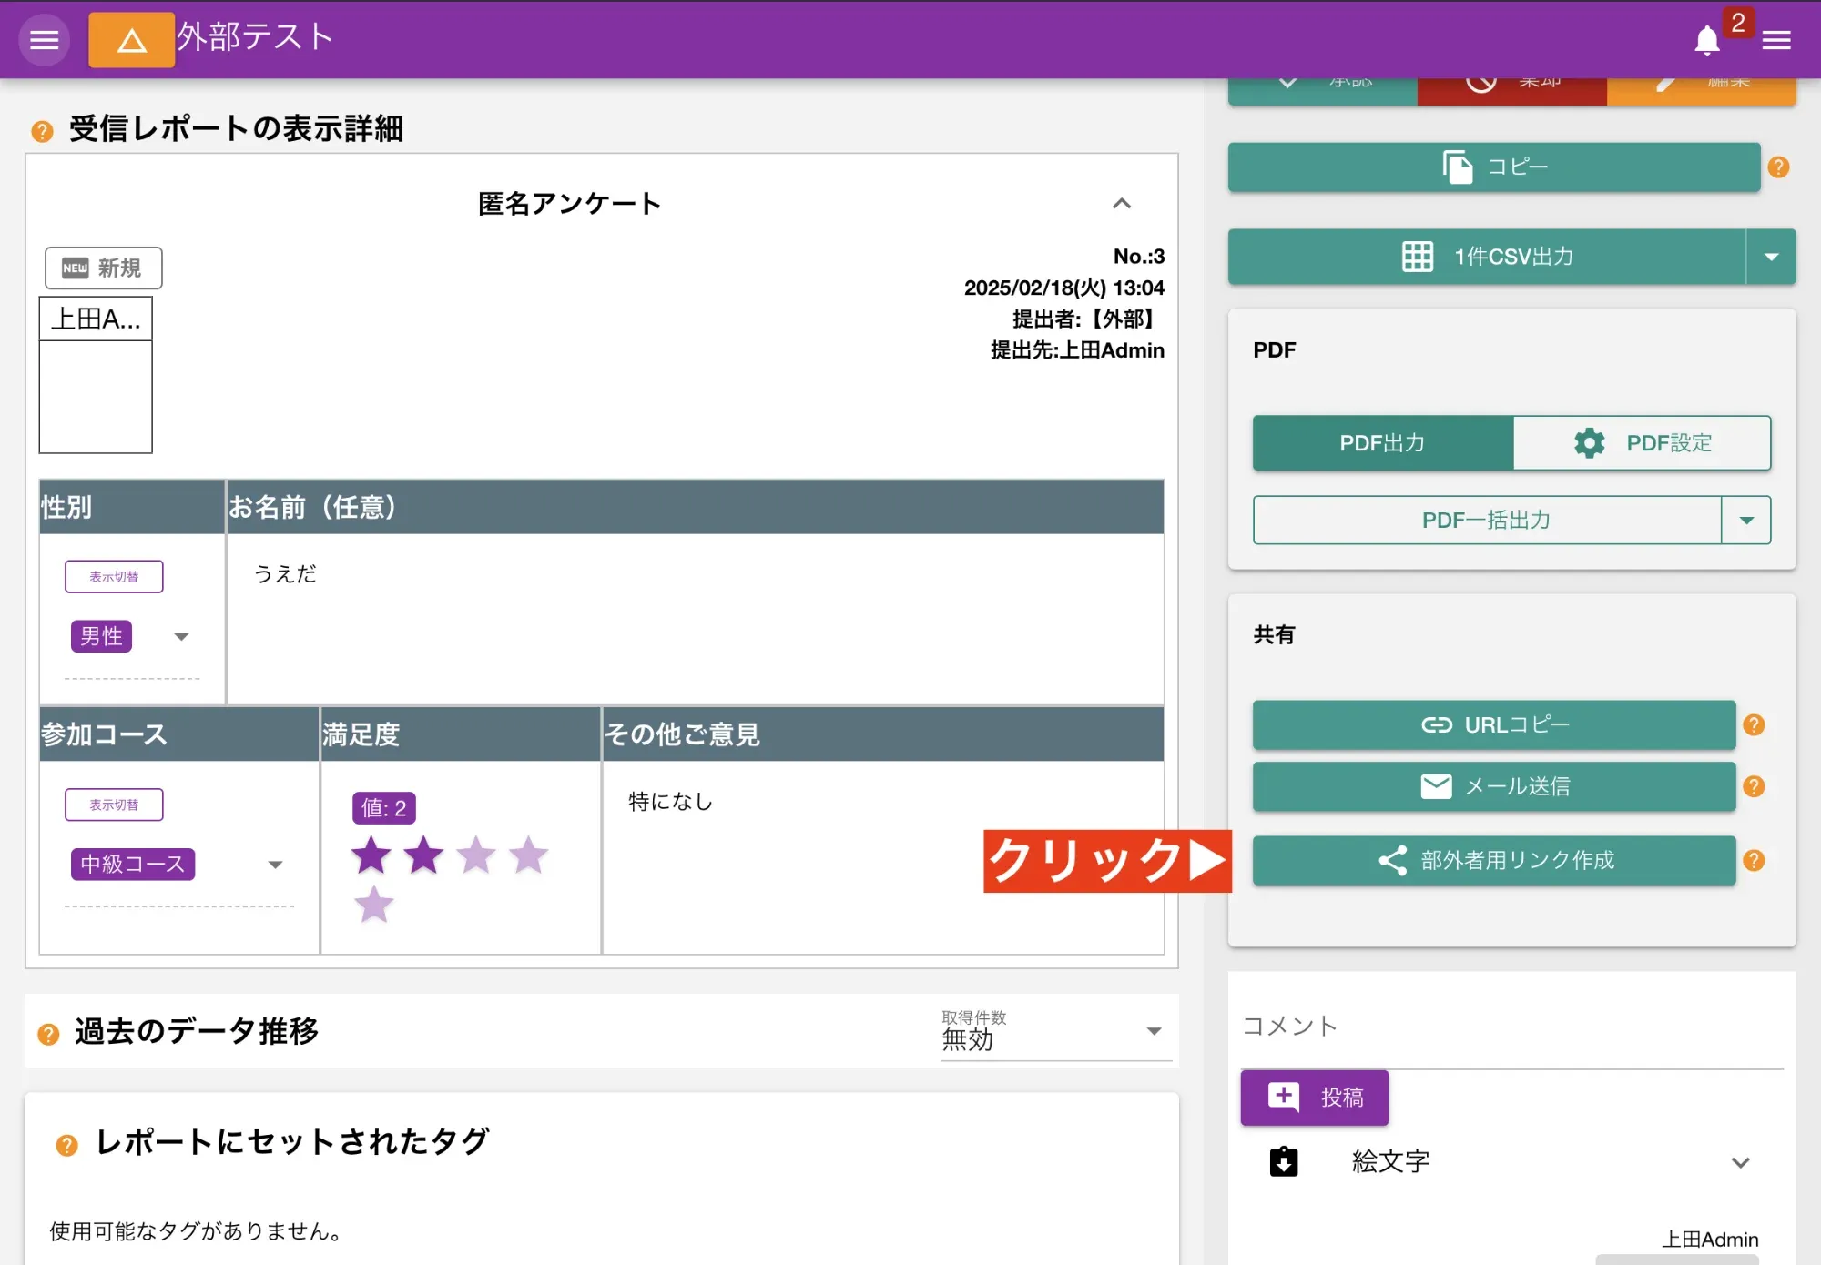Click the gear icon on PDF設定
The width and height of the screenshot is (1821, 1265).
pos(1588,443)
